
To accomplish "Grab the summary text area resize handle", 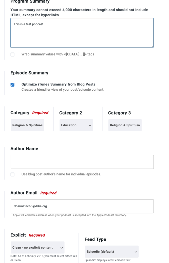I will click(x=152, y=46).
